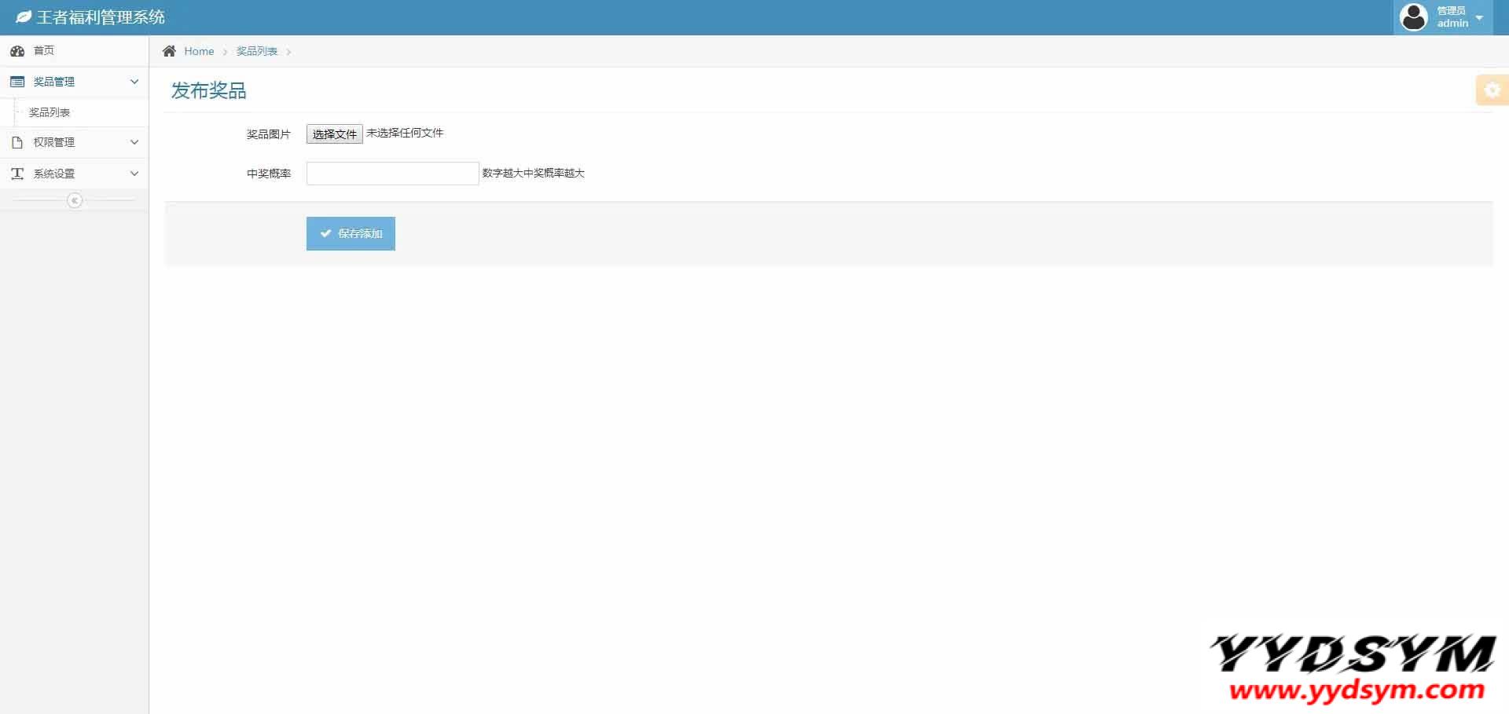Open 奖品列表 submenu item
Screen dimensions: 1509x714
50,112
